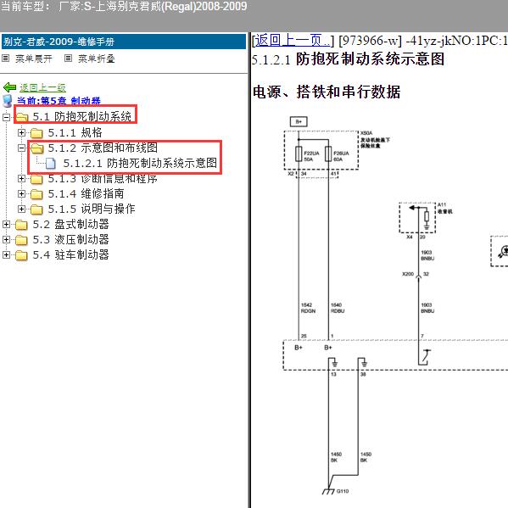Click the 菜单展开 icon

(x=5, y=59)
